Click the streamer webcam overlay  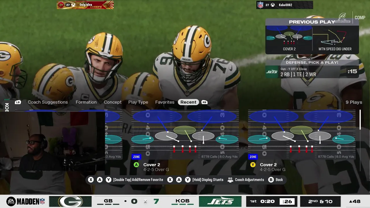point(52,141)
